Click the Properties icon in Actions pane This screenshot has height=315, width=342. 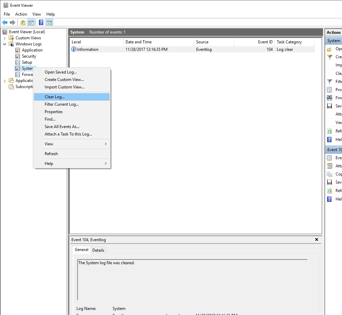click(x=329, y=90)
